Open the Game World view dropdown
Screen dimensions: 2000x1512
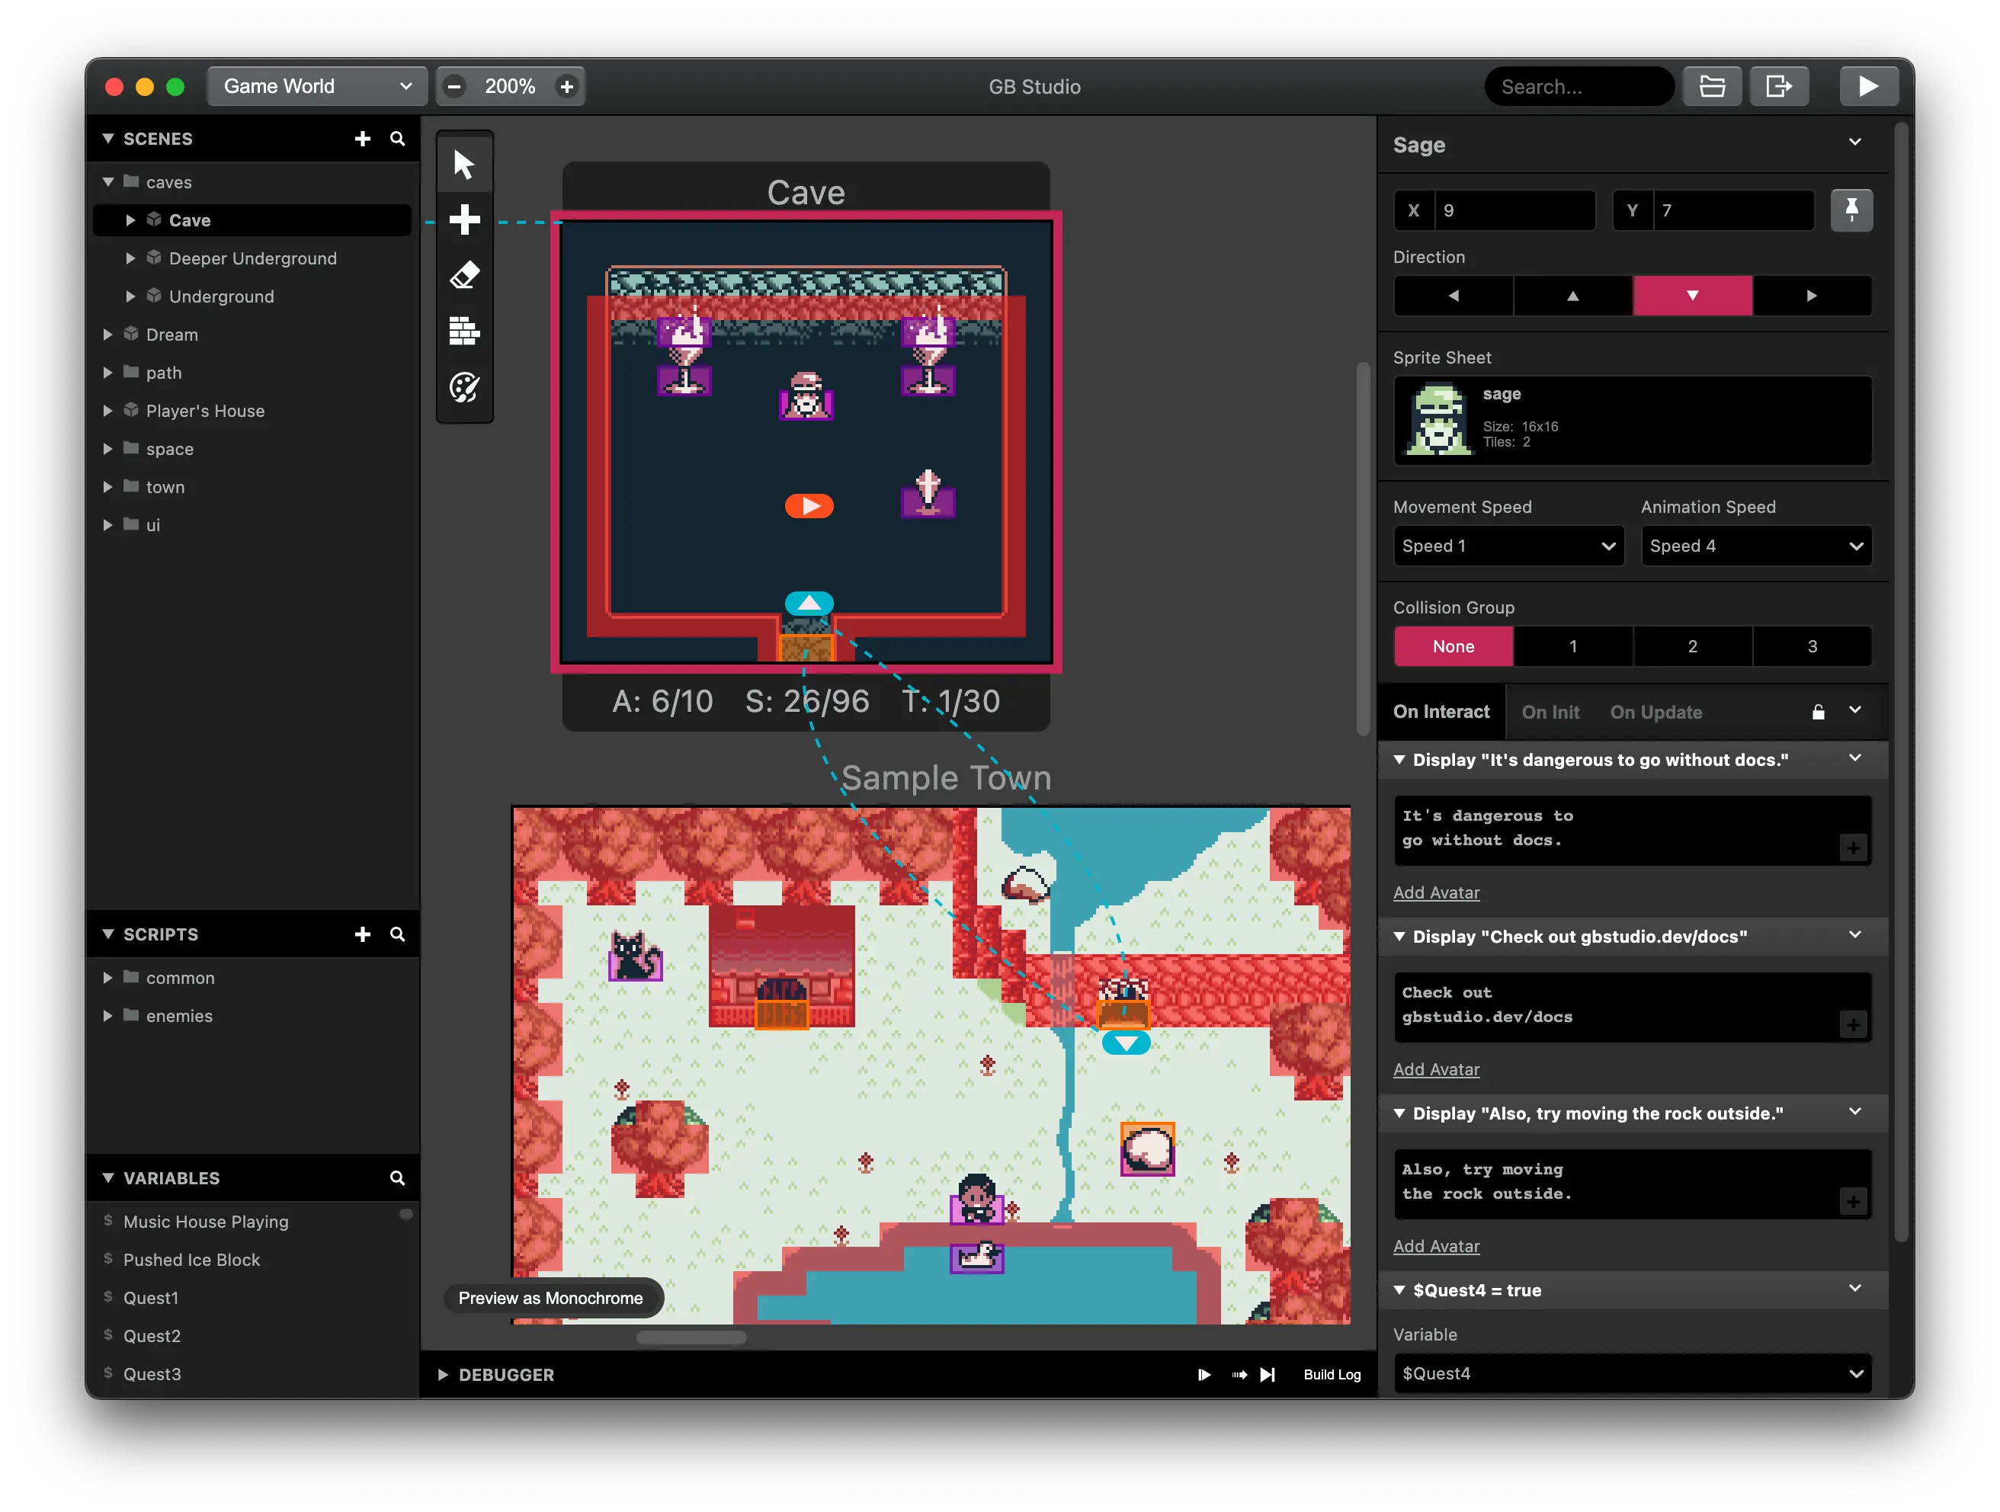click(x=316, y=87)
